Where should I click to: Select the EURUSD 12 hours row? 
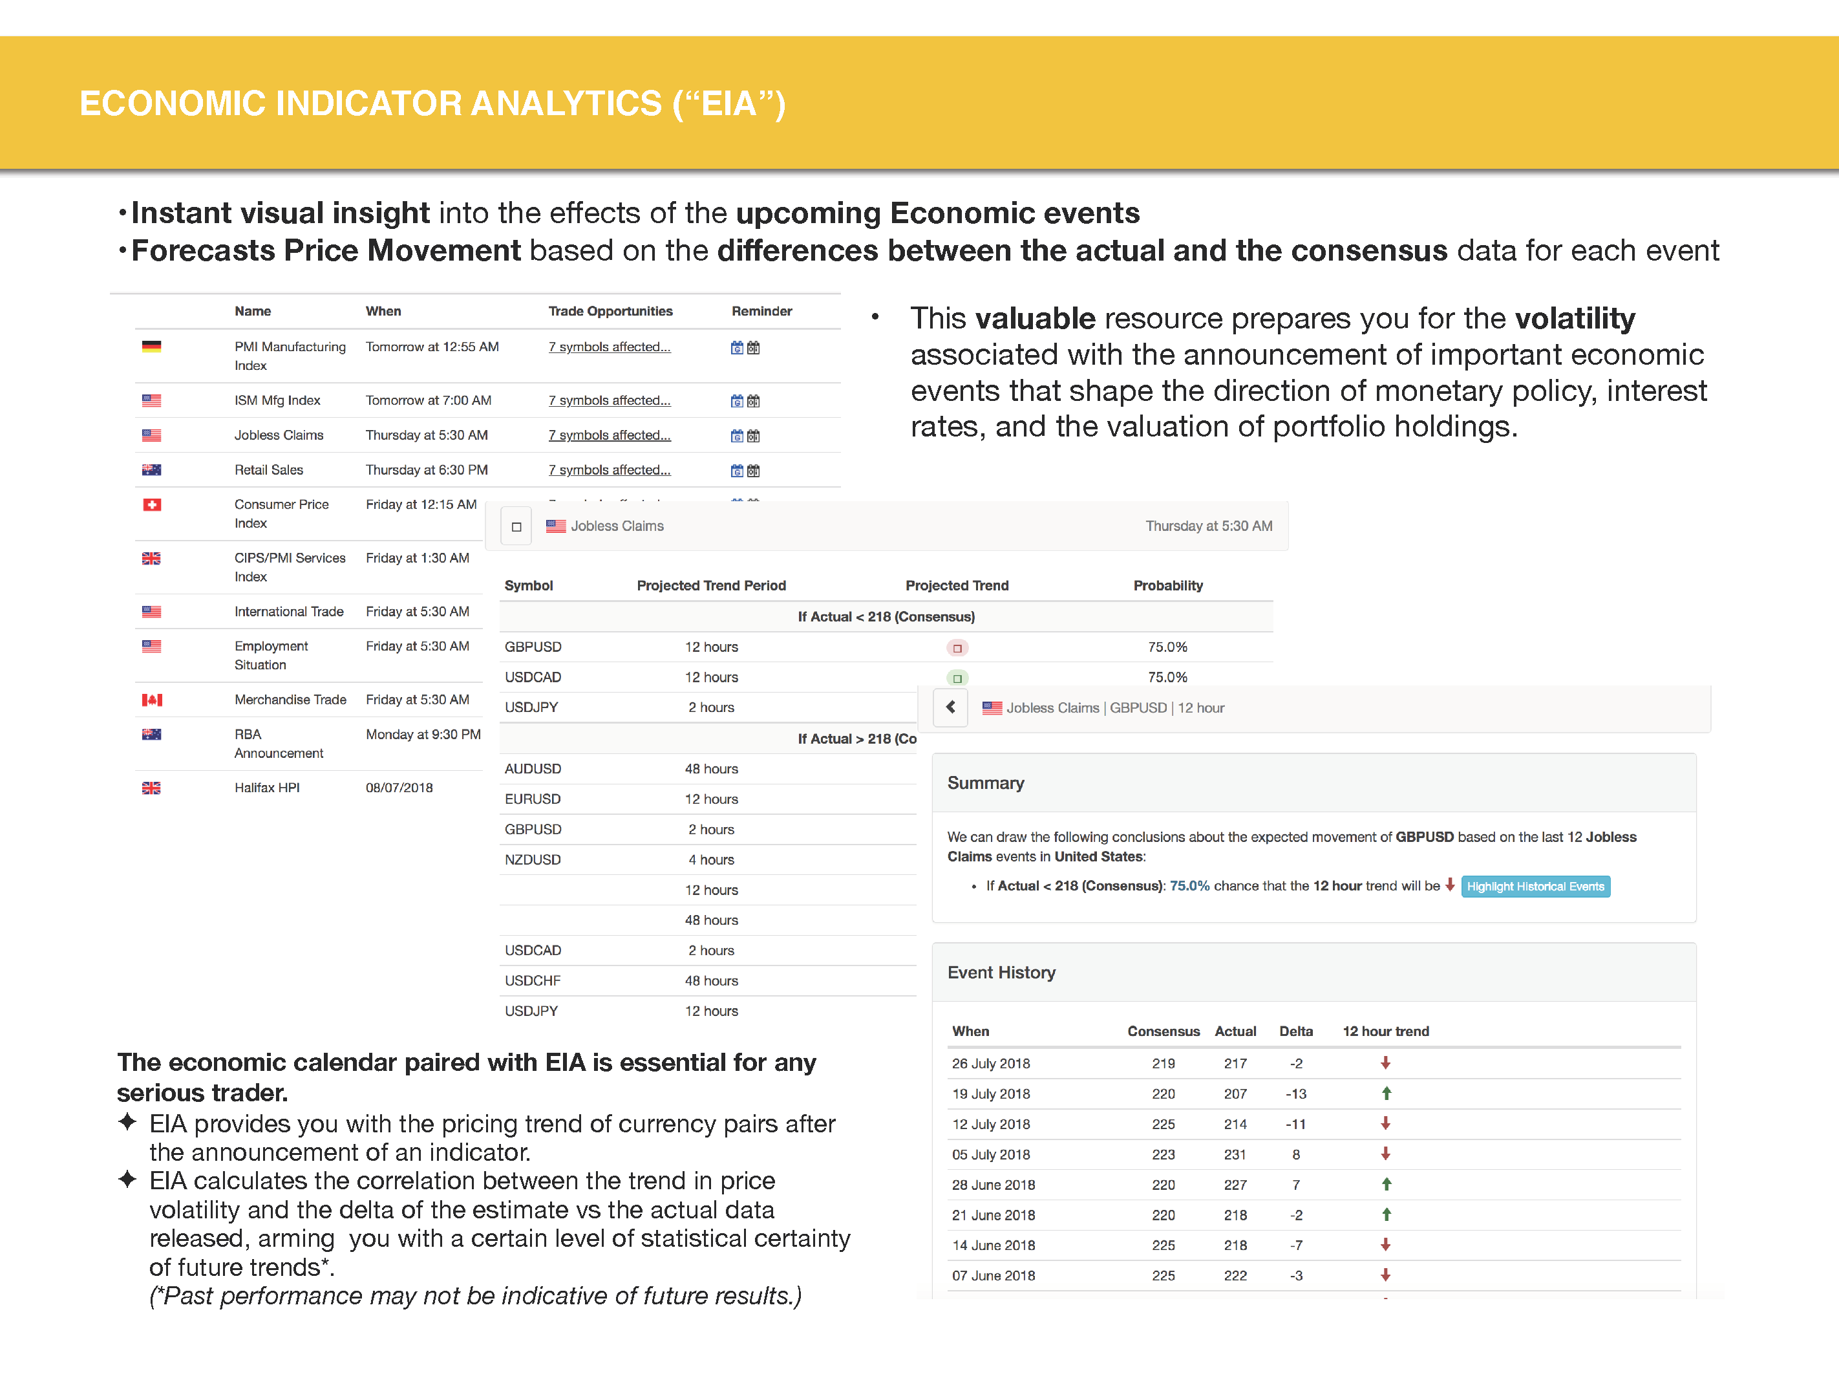pos(708,799)
